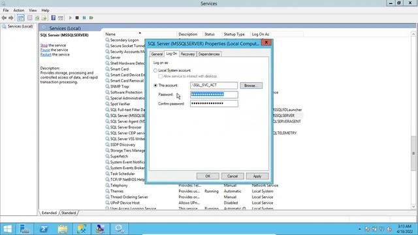The height and width of the screenshot is (235, 418).
Task: Click the Pause Service toolbar icon
Action: click(84, 18)
